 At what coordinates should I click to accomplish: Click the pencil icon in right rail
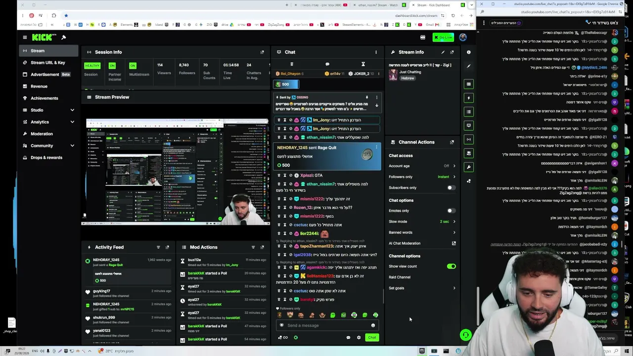[x=469, y=66]
